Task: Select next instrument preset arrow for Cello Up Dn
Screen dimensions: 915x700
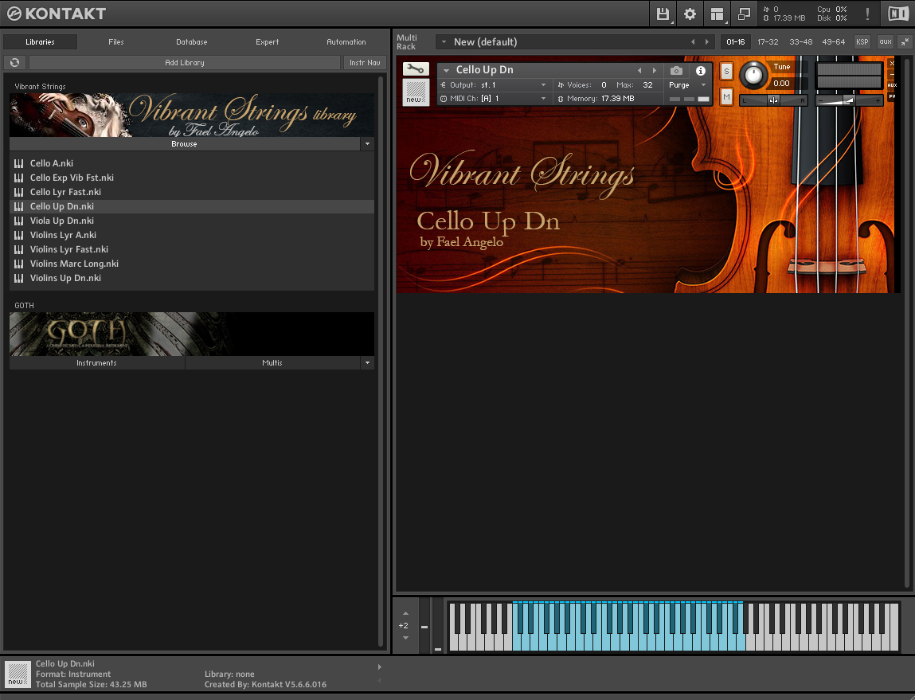Action: pos(655,71)
